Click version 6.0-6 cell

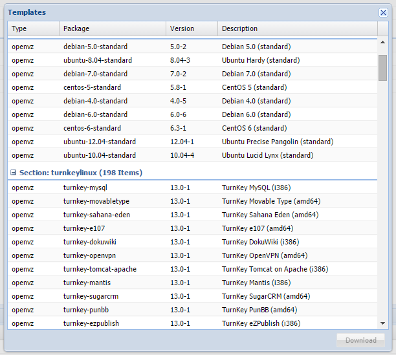click(x=178, y=115)
